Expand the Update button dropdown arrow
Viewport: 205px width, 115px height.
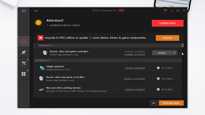(x=174, y=53)
